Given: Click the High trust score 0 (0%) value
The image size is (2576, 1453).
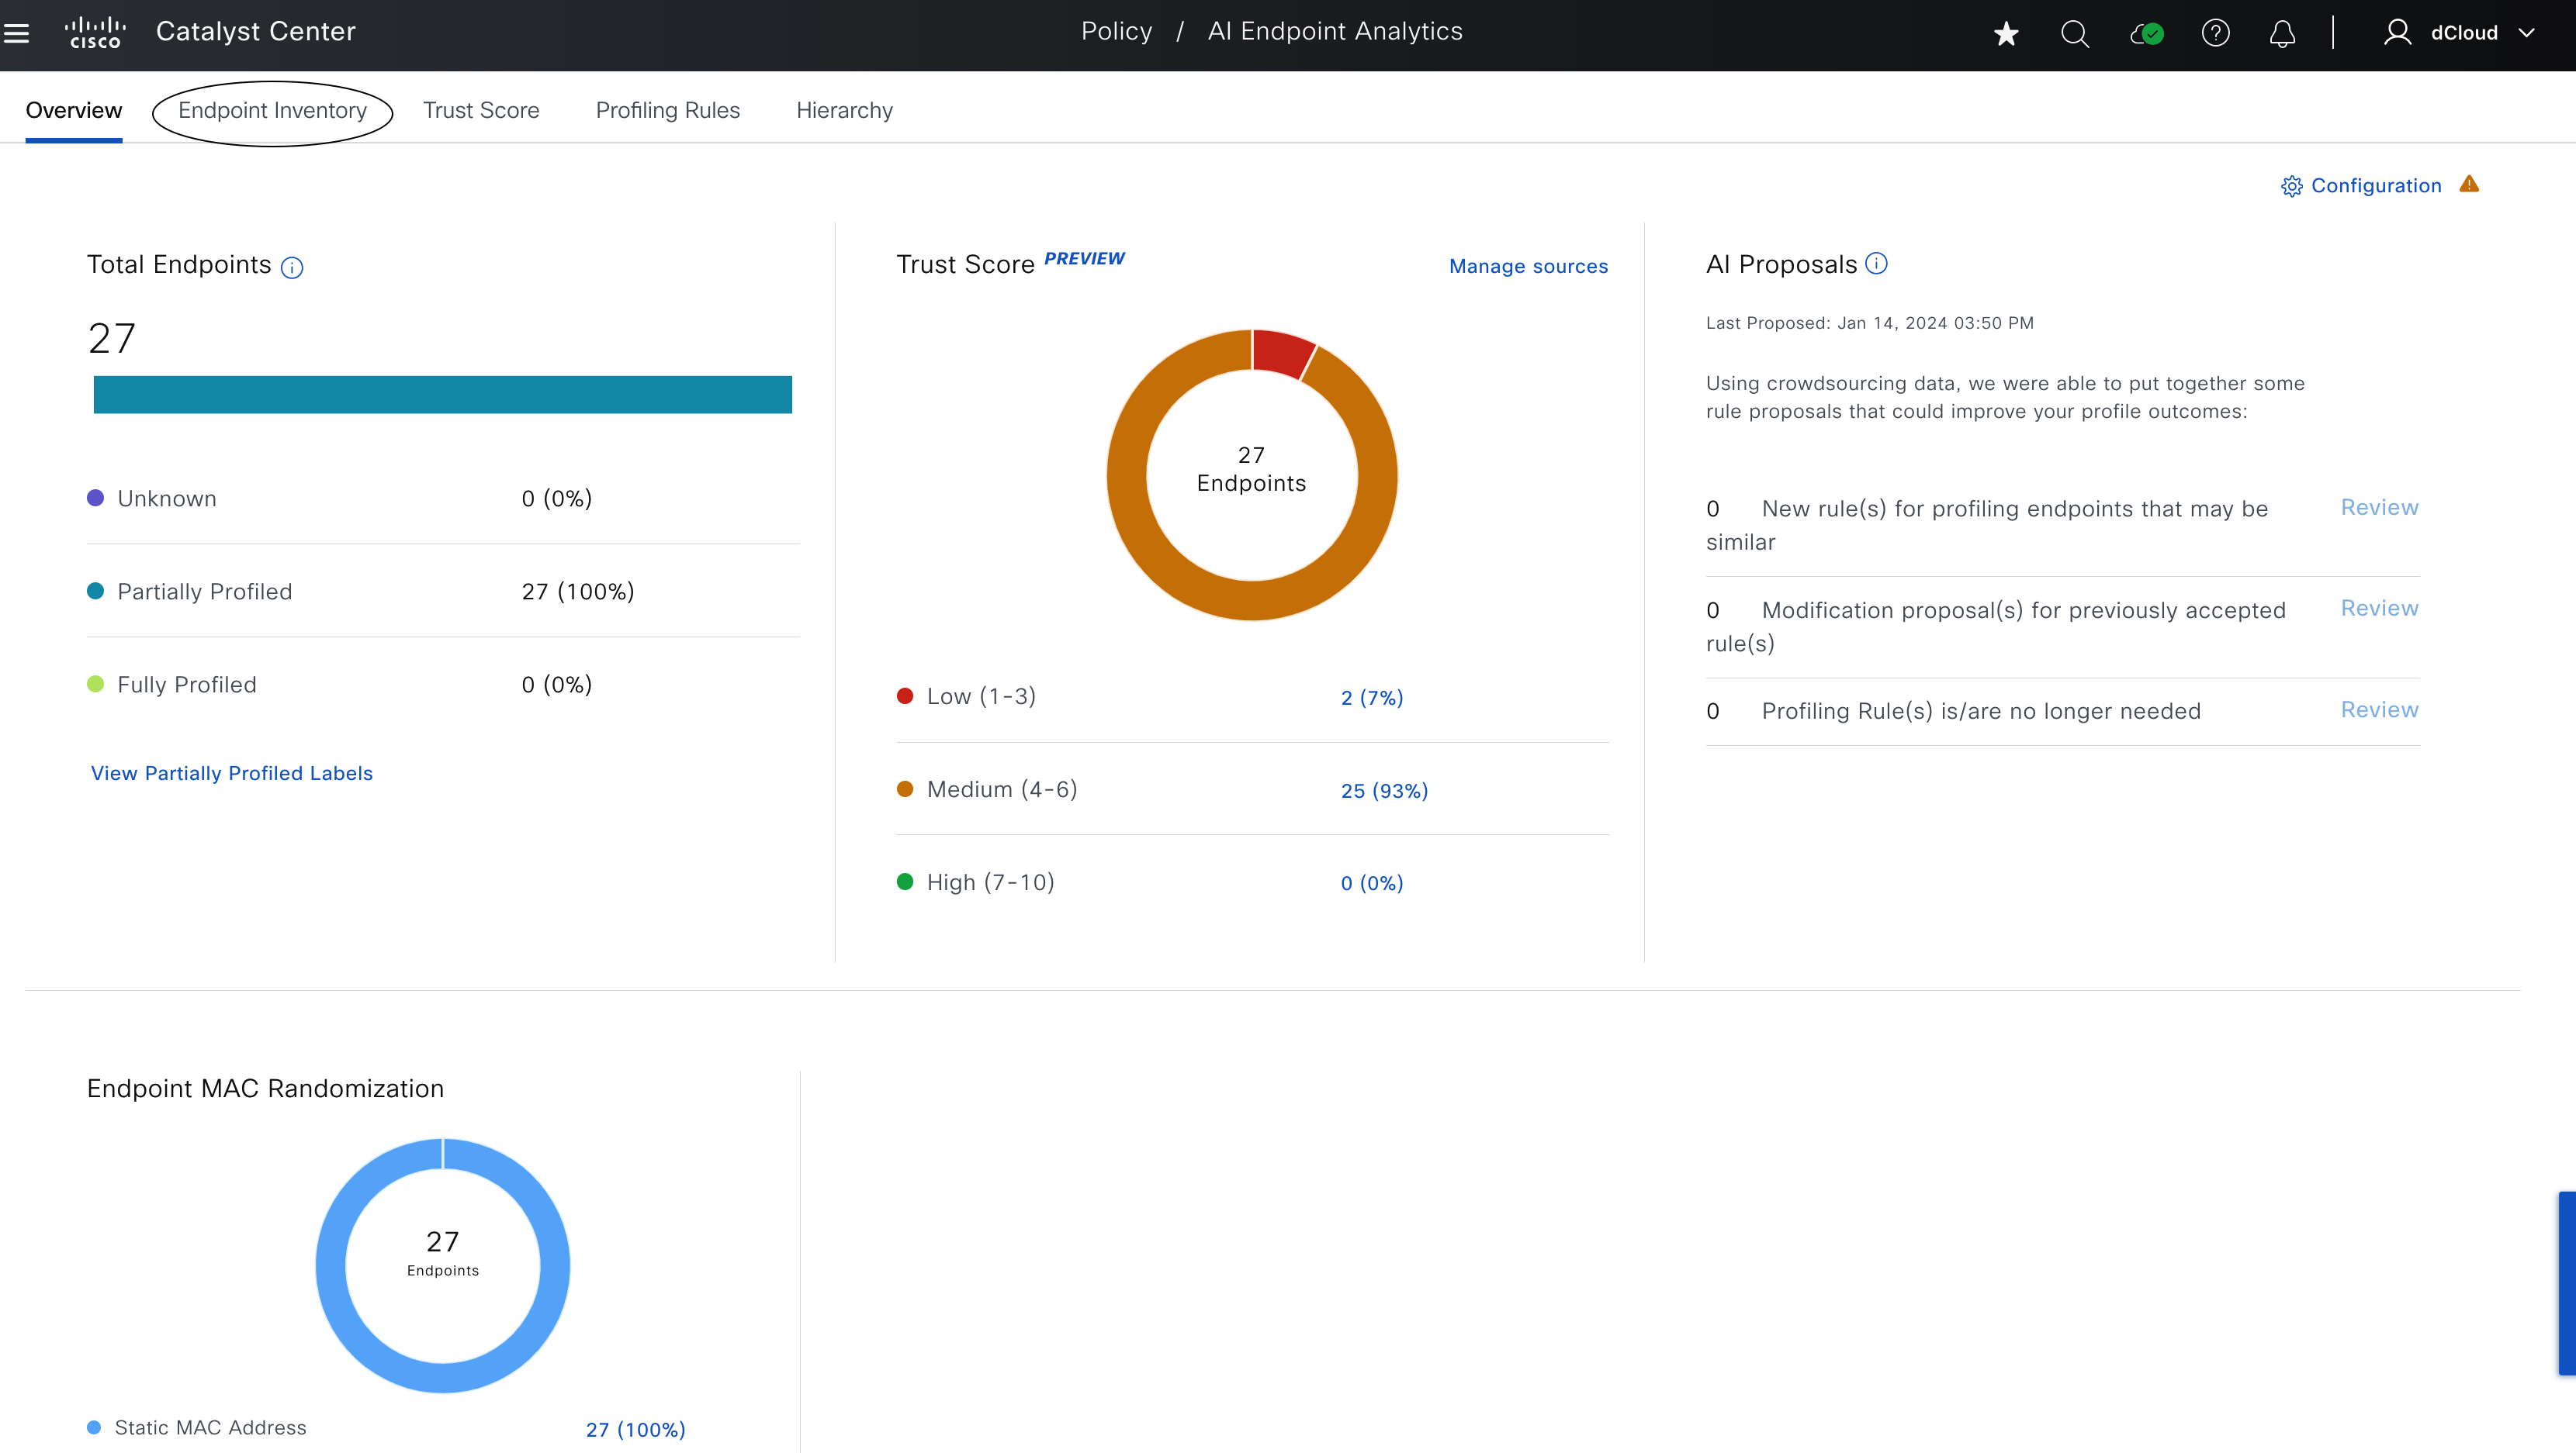Looking at the screenshot, I should (1372, 883).
